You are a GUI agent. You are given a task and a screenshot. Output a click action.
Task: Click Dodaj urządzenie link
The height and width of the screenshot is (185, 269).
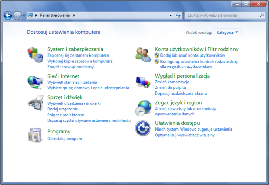pyautogui.click(x=62, y=109)
